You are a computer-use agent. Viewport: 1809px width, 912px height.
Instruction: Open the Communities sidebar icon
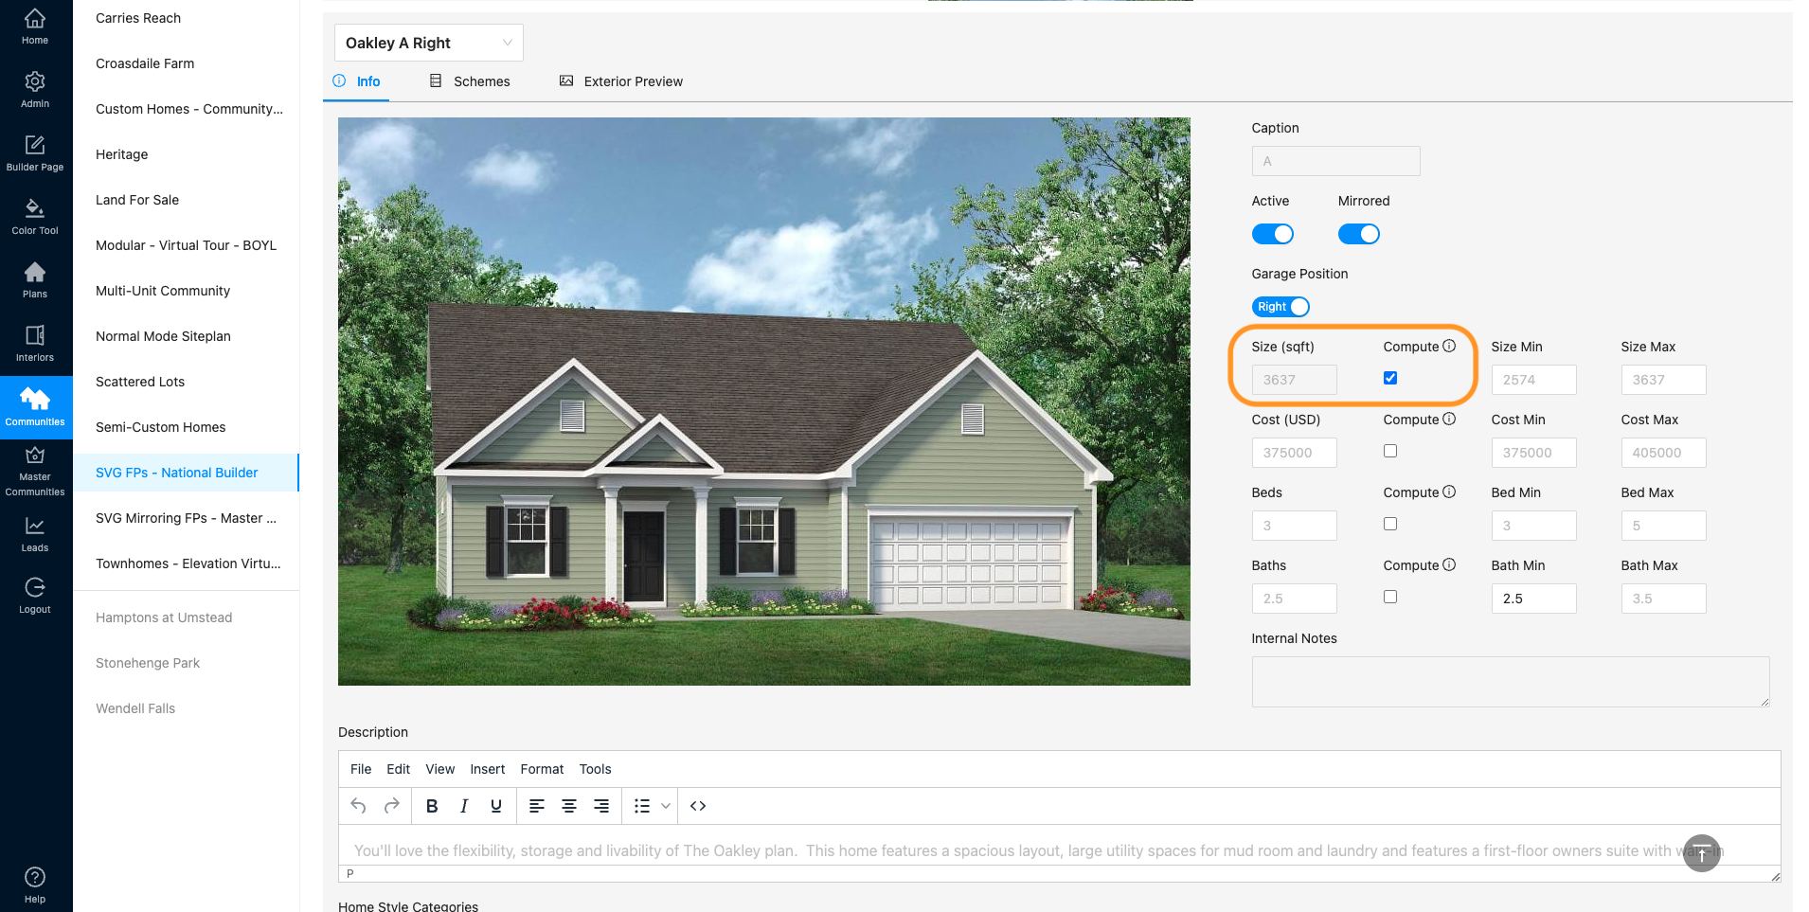pyautogui.click(x=35, y=407)
